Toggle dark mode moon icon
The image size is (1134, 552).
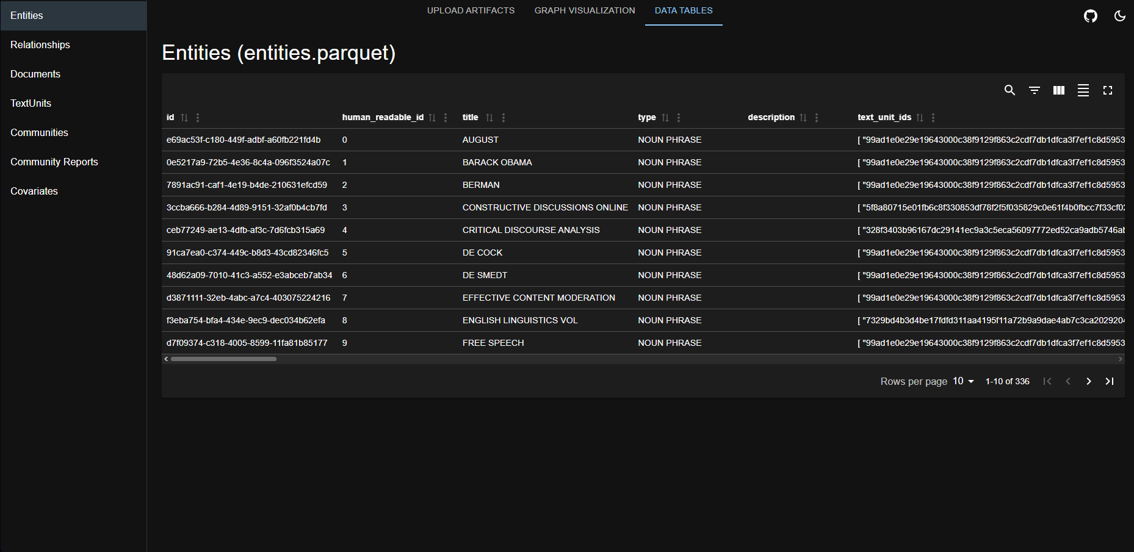[1119, 16]
